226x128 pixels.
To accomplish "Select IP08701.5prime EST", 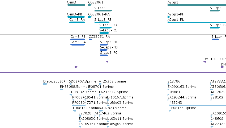I will point(90,89).
